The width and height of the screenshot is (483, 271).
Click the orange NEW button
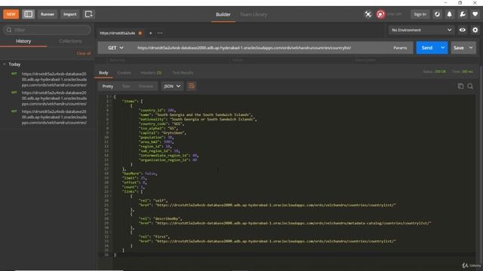point(11,14)
